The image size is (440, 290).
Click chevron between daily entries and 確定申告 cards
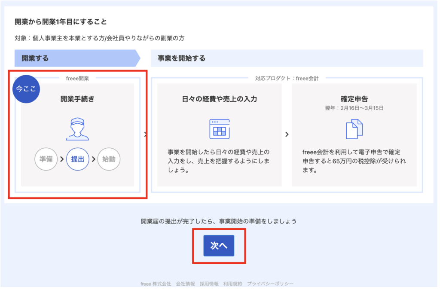point(287,134)
